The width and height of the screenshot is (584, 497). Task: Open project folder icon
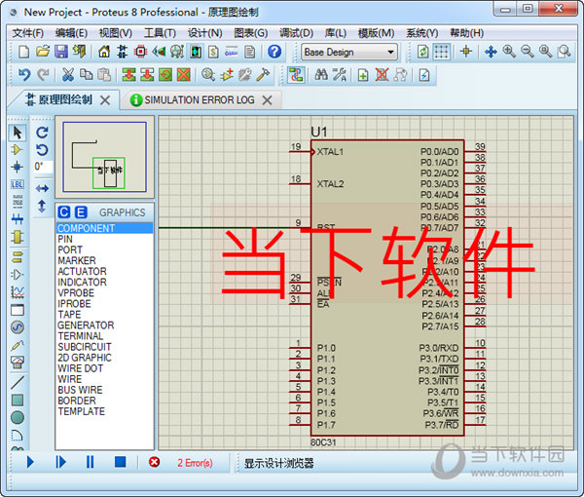(x=43, y=52)
